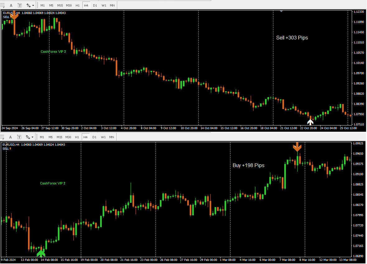Set lower chart to M1 timeframe
The height and width of the screenshot is (264, 367).
pyautogui.click(x=42, y=137)
